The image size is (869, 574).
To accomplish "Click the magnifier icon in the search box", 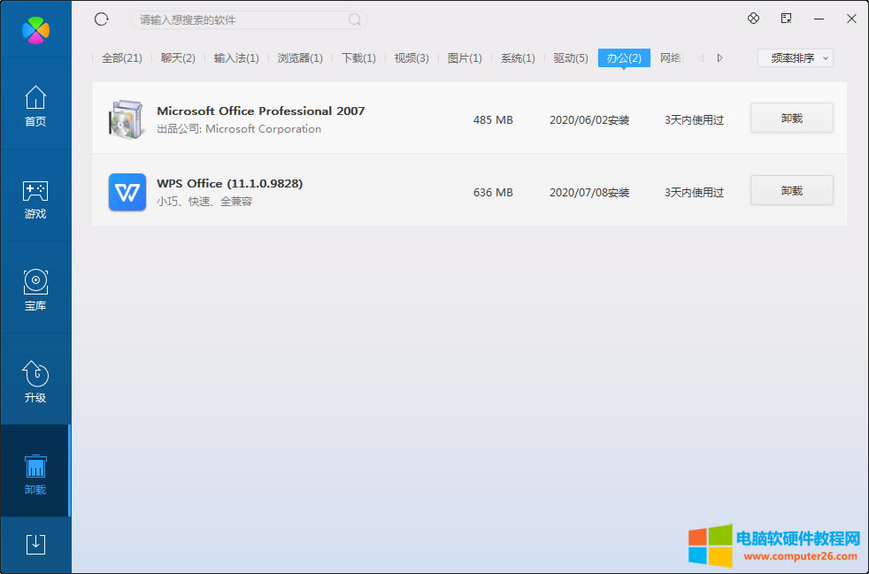I will pyautogui.click(x=355, y=19).
